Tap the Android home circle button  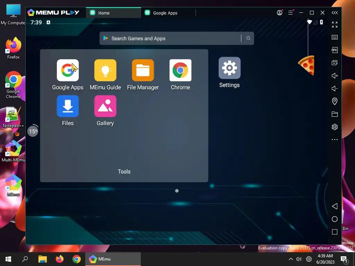(x=335, y=219)
